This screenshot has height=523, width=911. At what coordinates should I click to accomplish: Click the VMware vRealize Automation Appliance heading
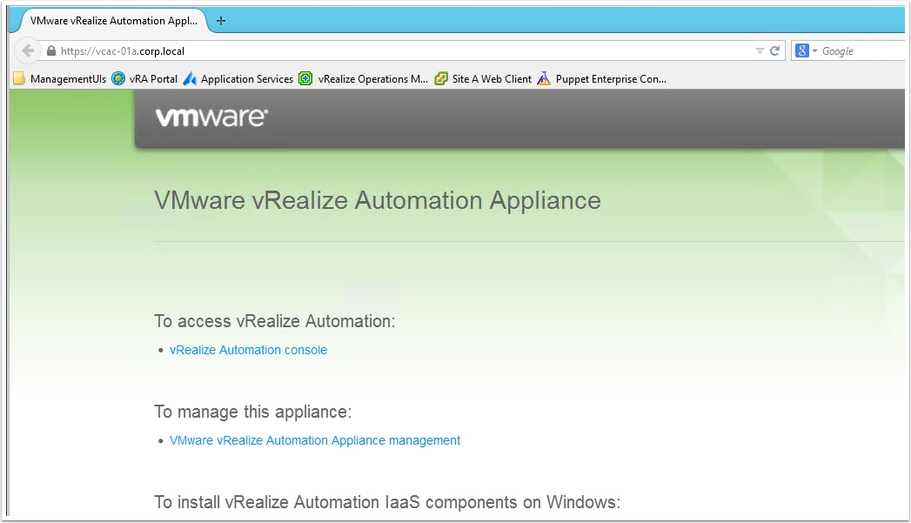click(x=378, y=200)
